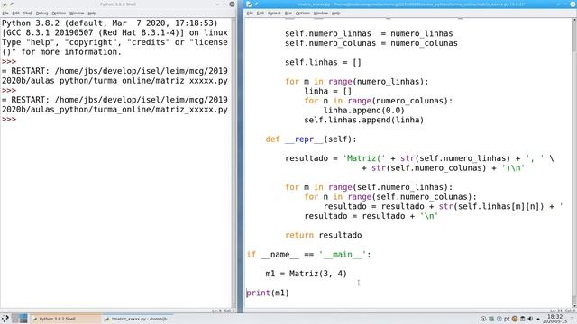Screen dimensions: 577x324
Task: Click the virtual desktop pager in taskbar
Action: (x=20, y=319)
